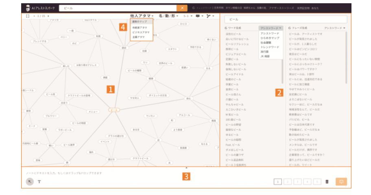Collapse note panel with small up arrow
Viewport: 371px width, 195px height.
click(186, 168)
